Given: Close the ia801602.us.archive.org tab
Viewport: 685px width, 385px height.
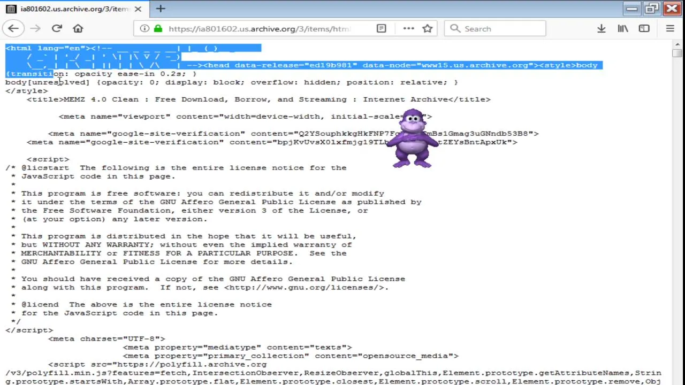Looking at the screenshot, I should click(x=138, y=9).
